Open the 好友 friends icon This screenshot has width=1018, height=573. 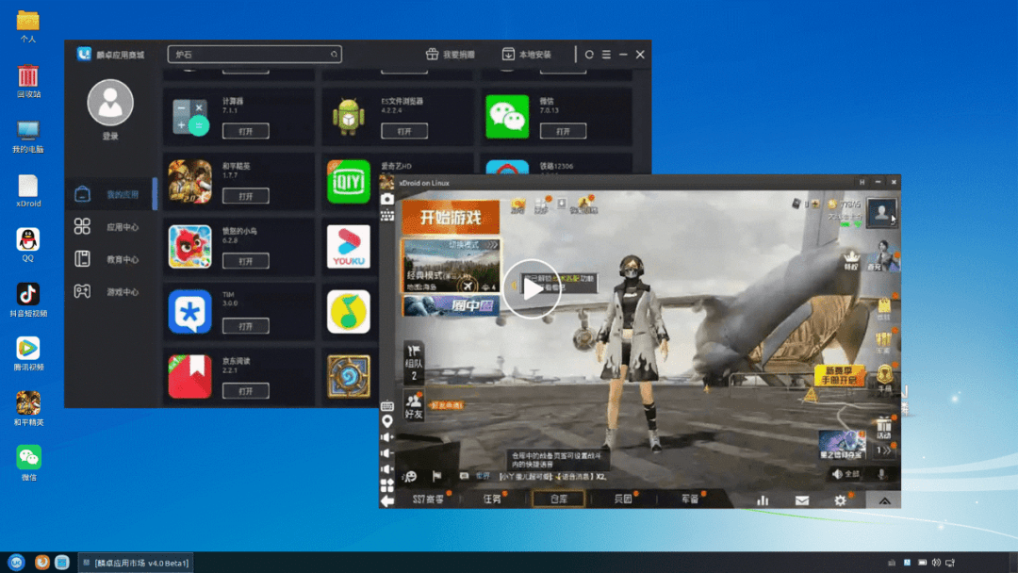point(414,407)
